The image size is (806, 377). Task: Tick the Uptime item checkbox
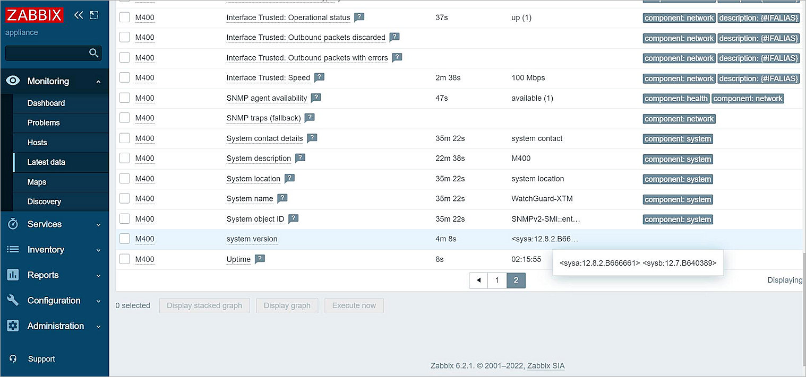tap(125, 259)
